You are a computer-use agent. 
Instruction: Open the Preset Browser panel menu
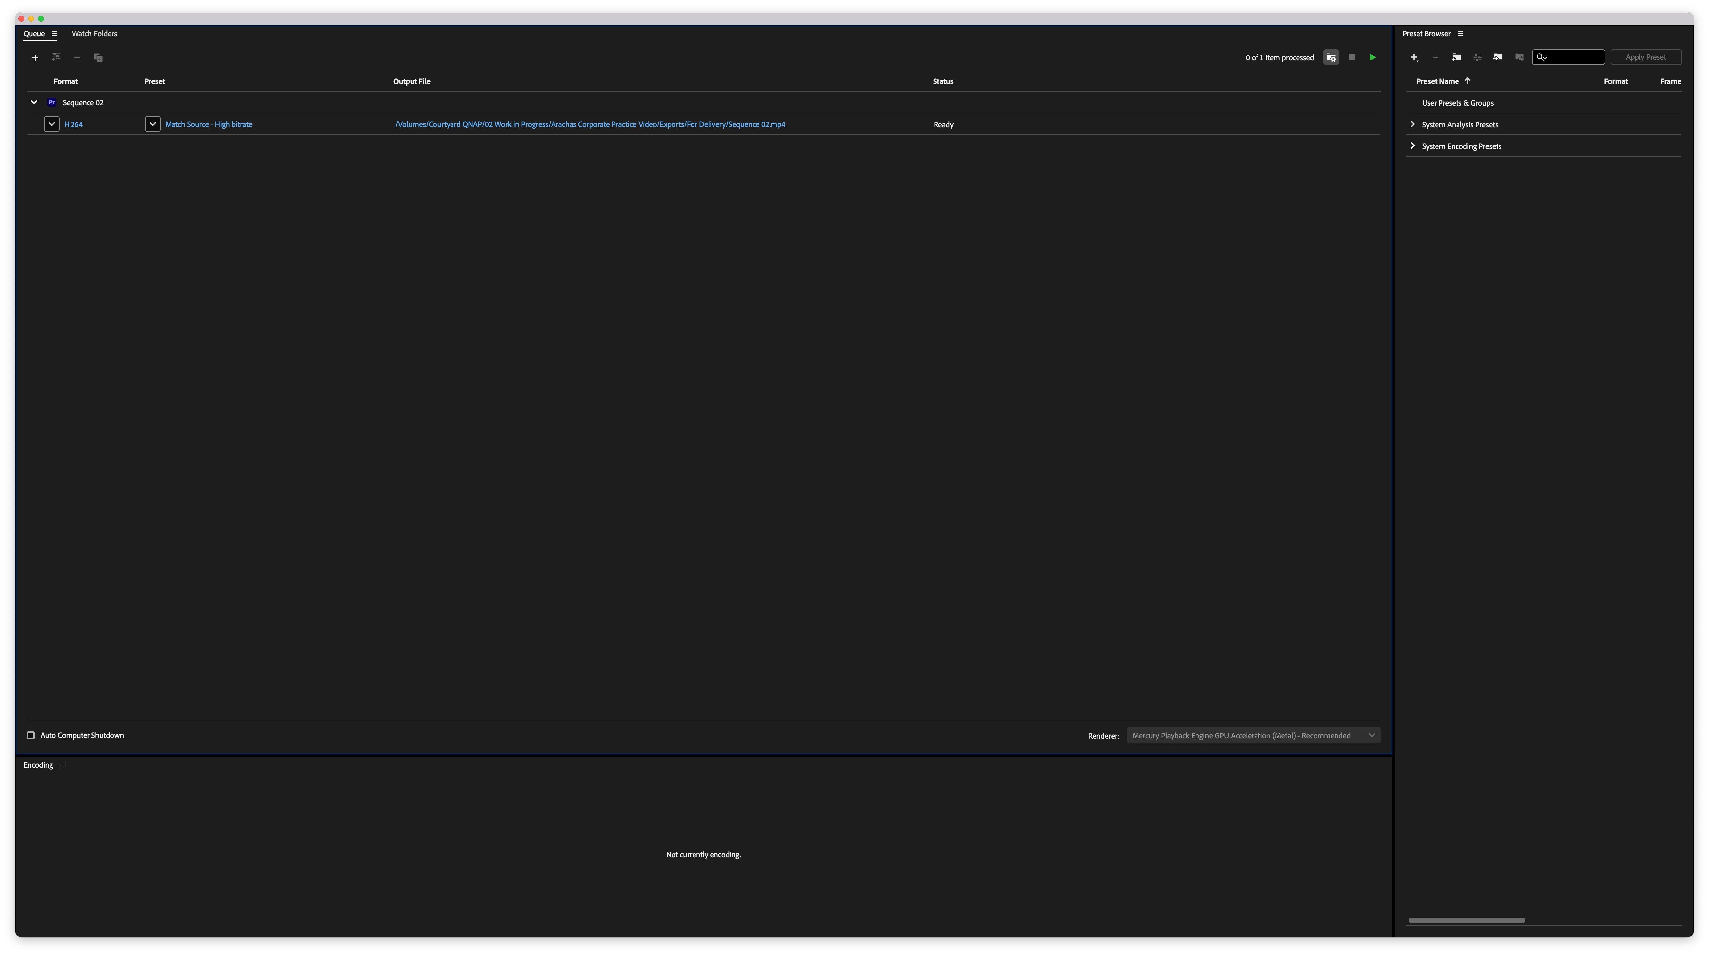1460,34
